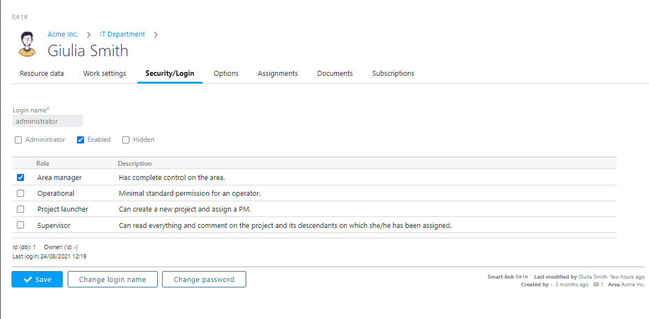
Task: Check the Operational role checkbox
Action: [x=21, y=194]
